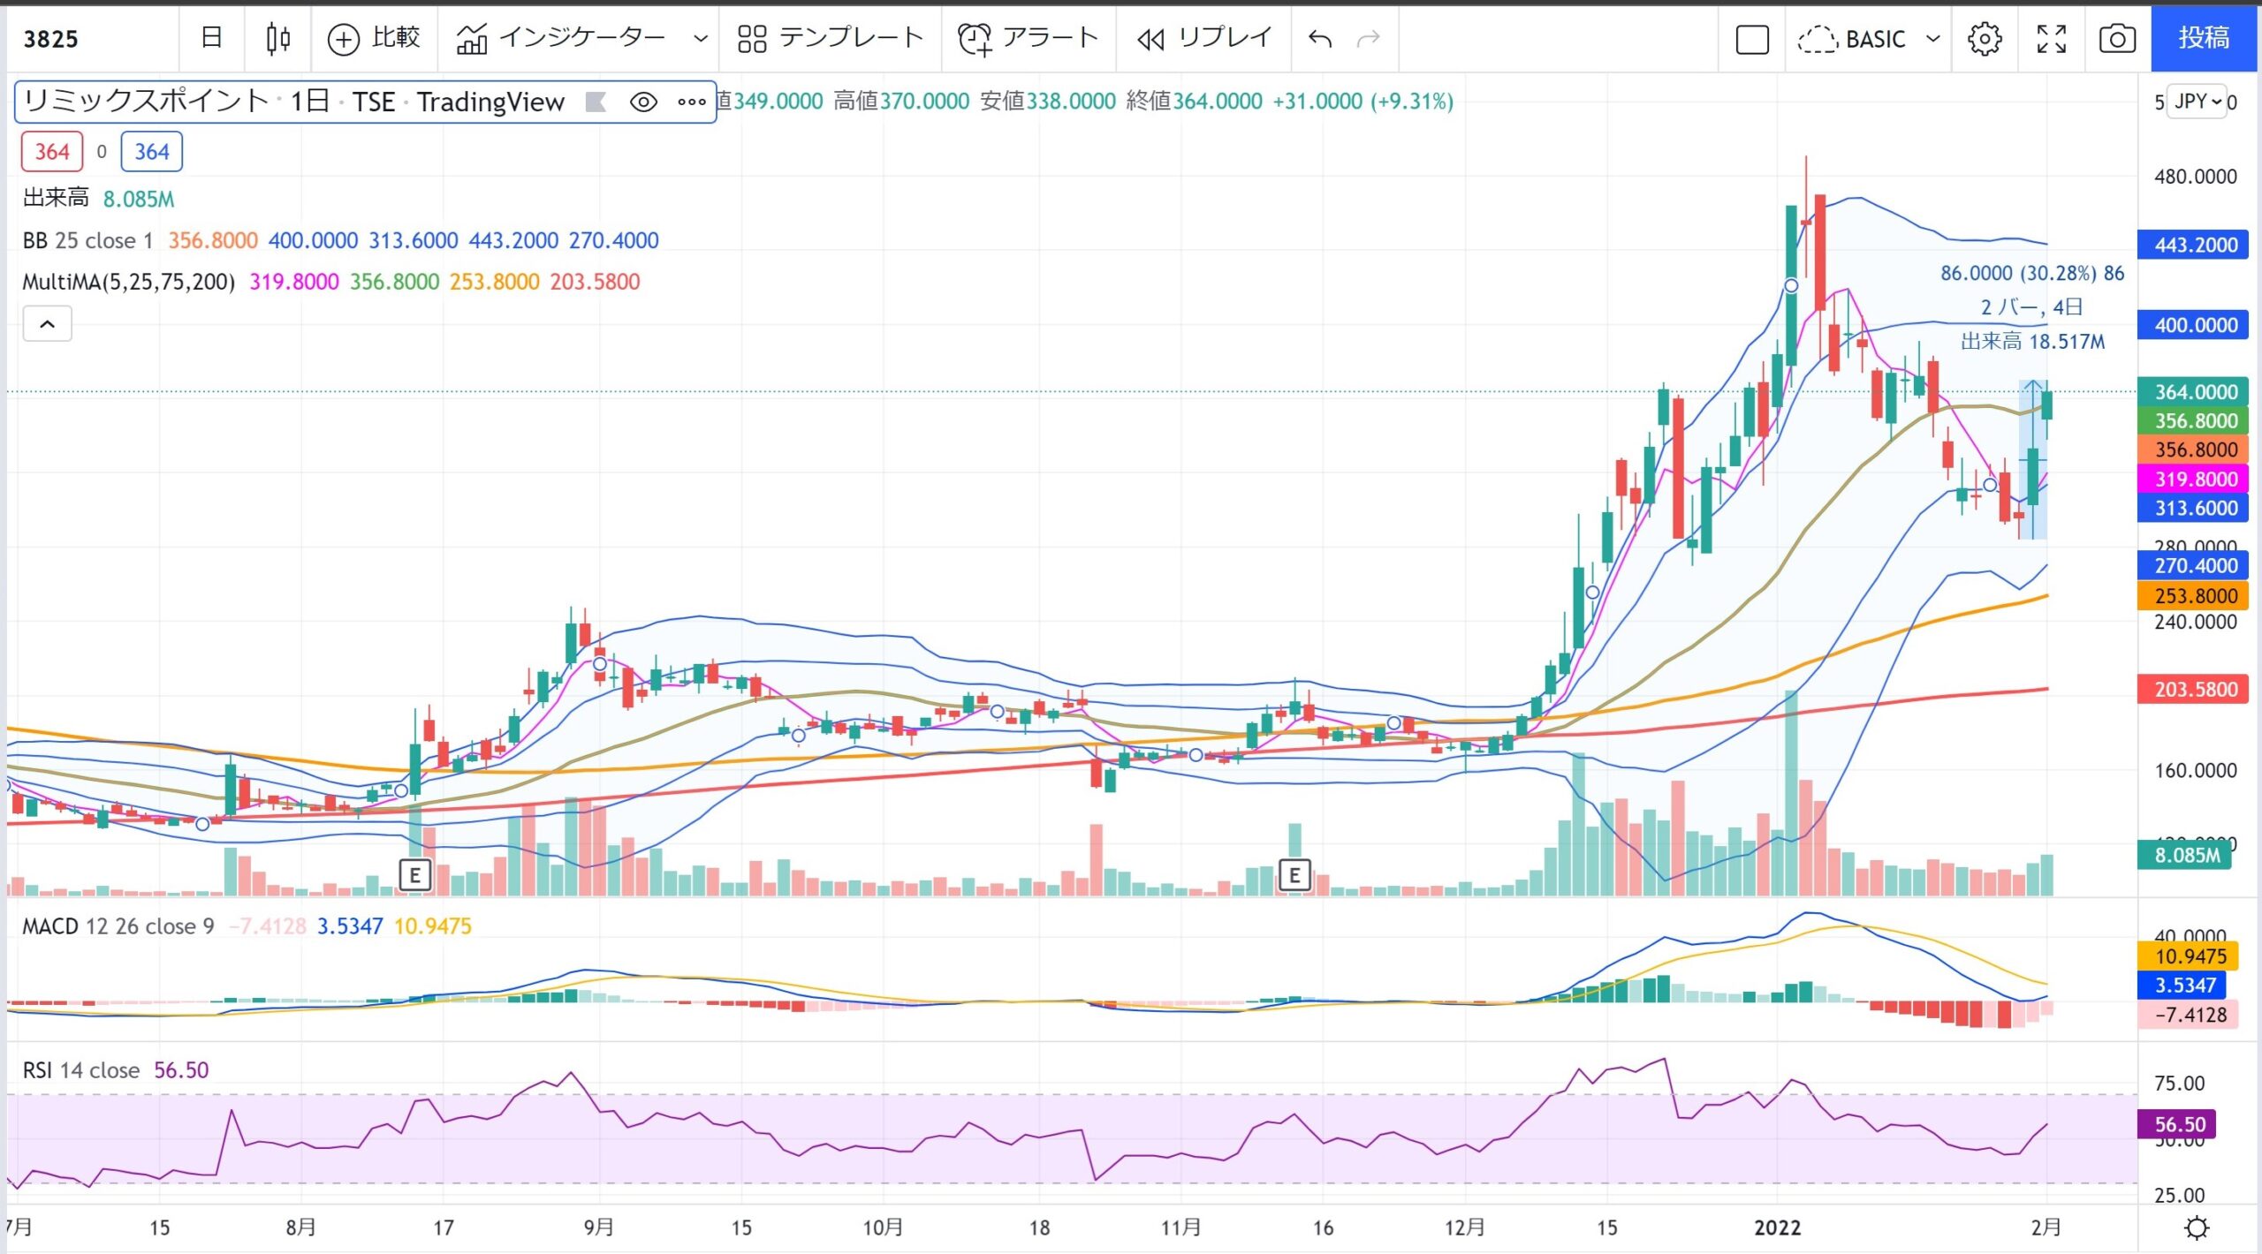Toggle symbol visibility eye icon
Viewport: 2262px width, 1254px height.
[x=643, y=102]
